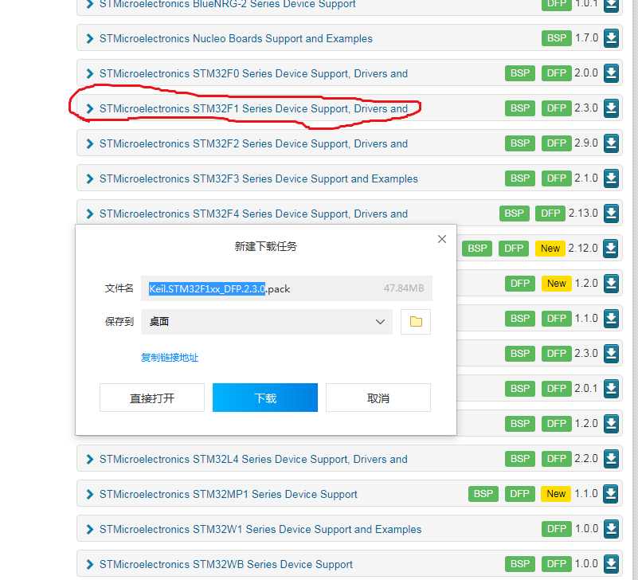Download the pack version 2.0.1

[x=611, y=388]
